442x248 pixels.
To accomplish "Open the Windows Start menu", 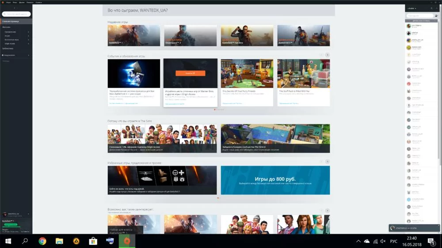I will (x=8, y=241).
